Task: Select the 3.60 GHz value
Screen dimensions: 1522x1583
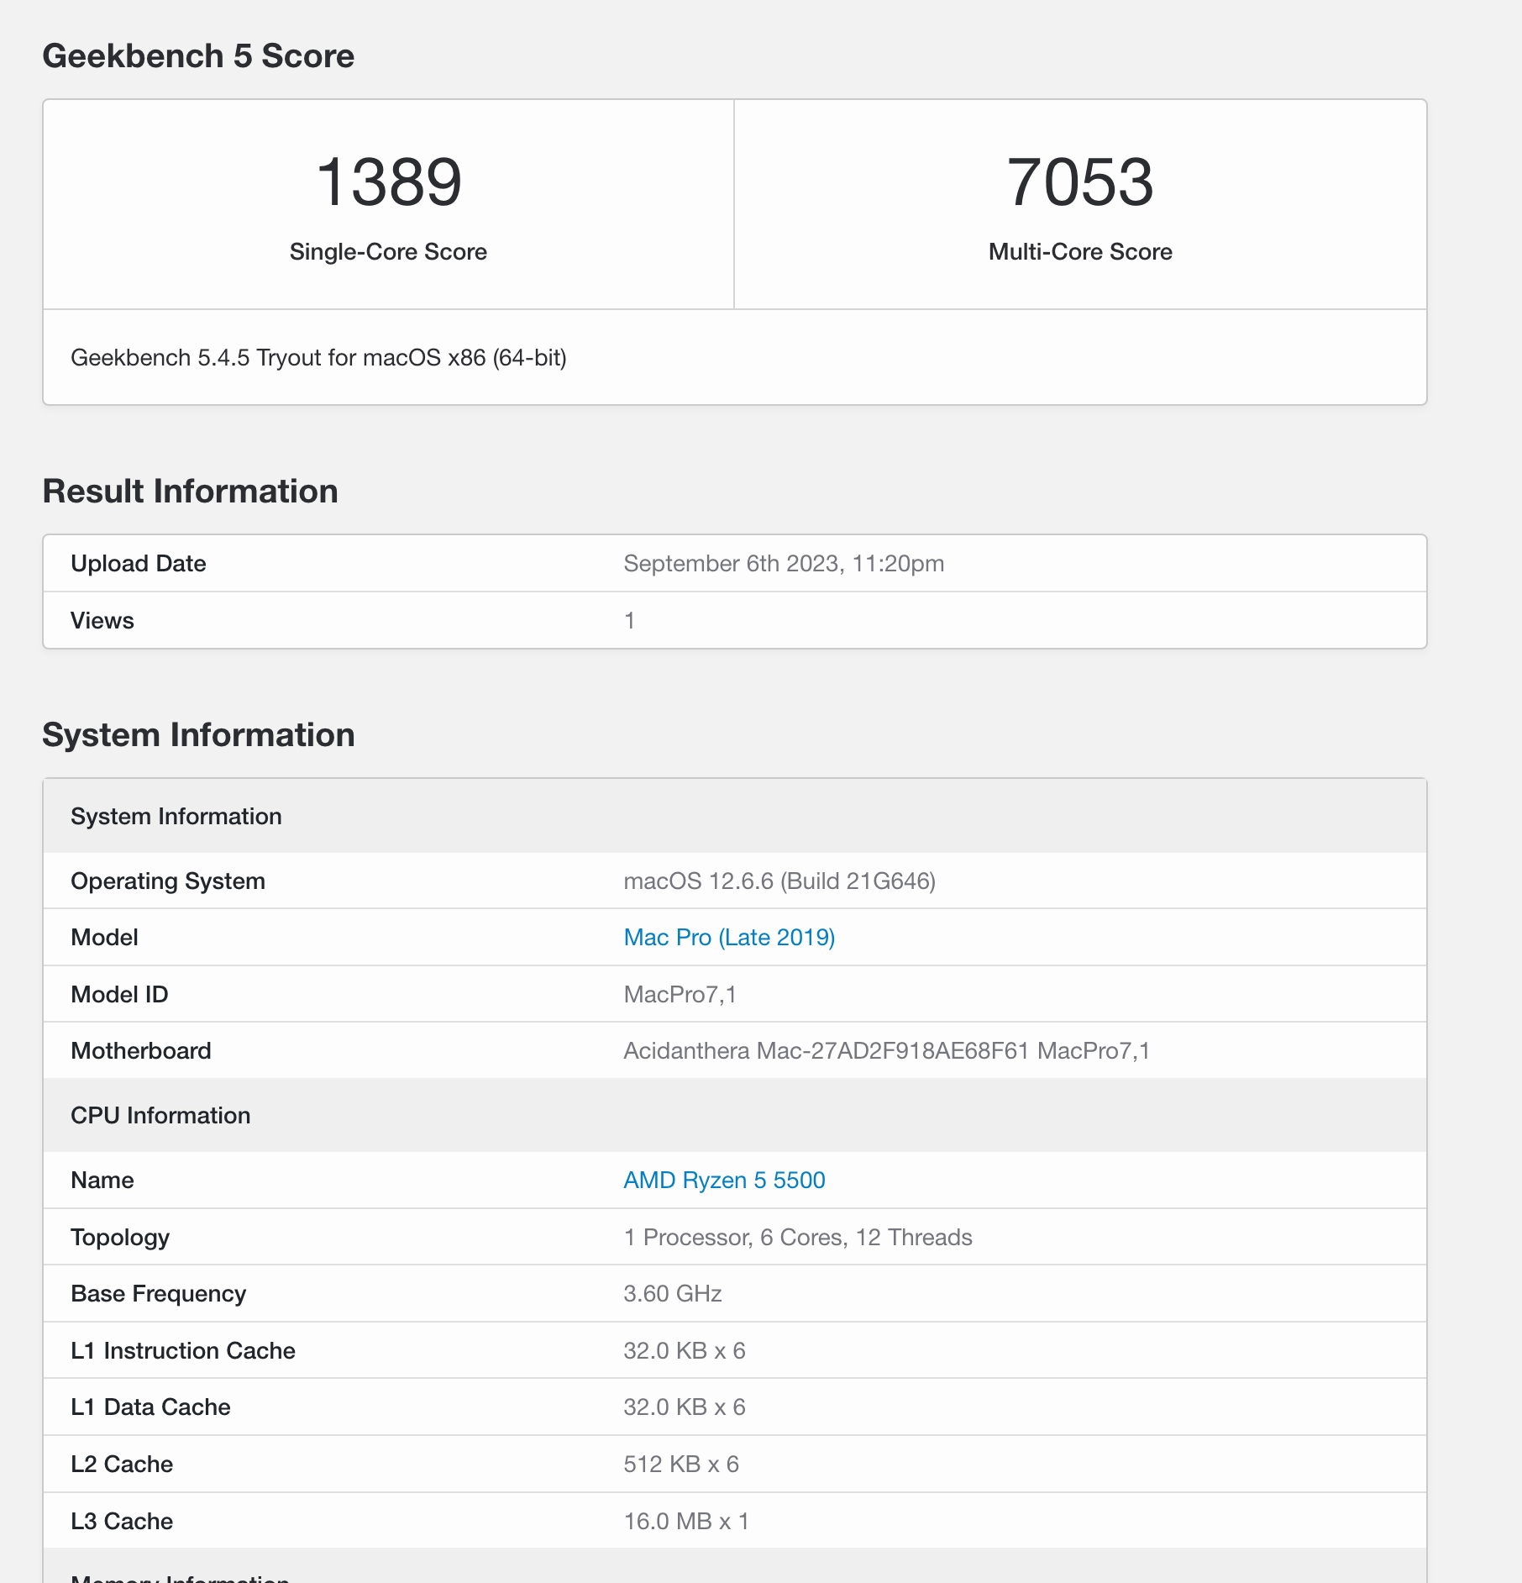Action: point(673,1293)
